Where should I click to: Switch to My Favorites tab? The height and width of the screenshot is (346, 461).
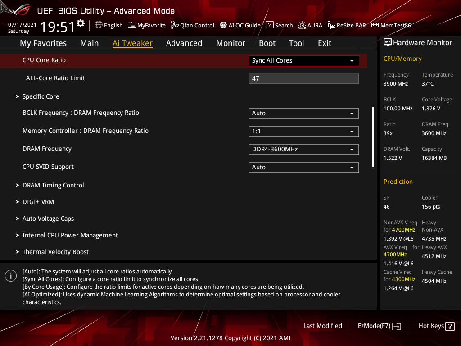(x=43, y=43)
